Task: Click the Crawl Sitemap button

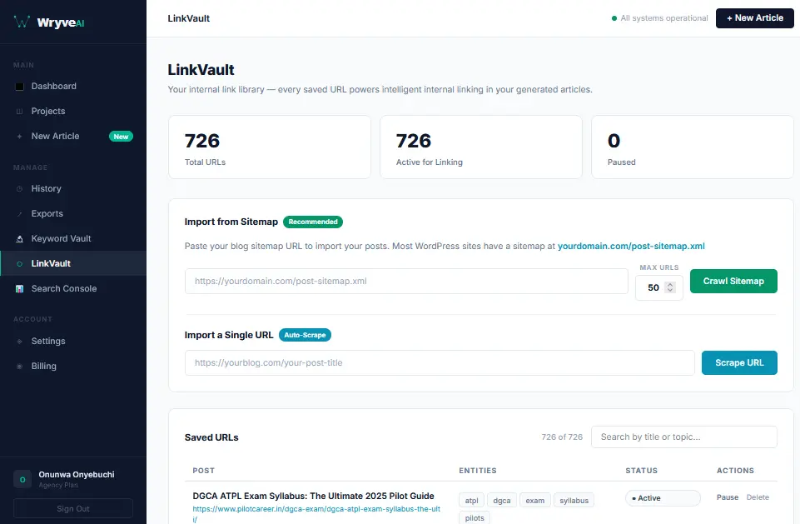Action: 733,281
